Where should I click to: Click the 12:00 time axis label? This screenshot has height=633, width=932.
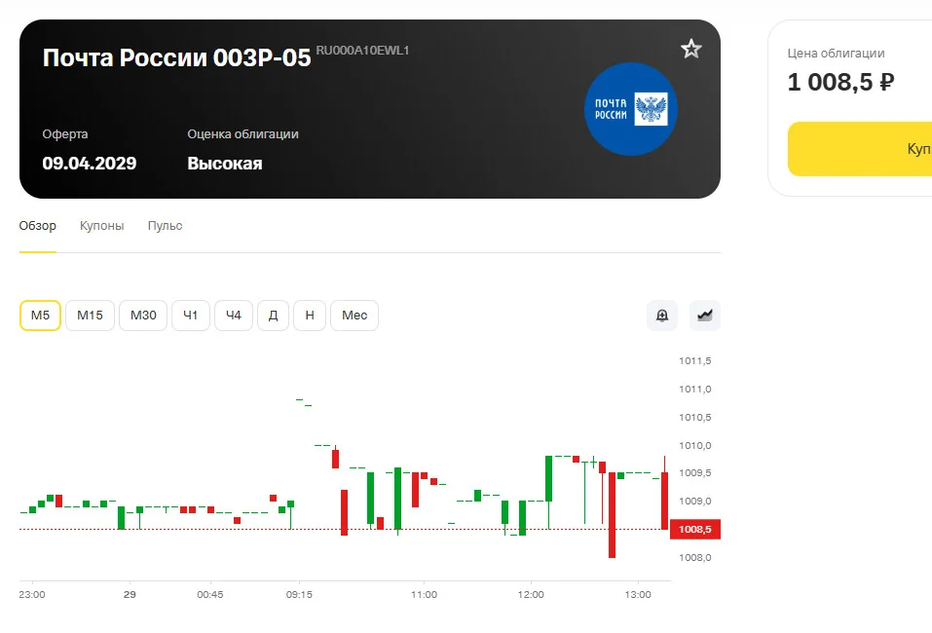(531, 594)
